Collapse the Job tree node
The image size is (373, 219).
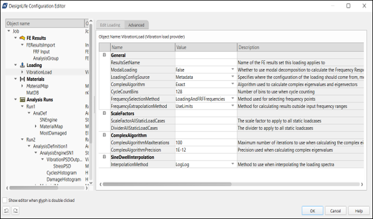tap(9, 31)
